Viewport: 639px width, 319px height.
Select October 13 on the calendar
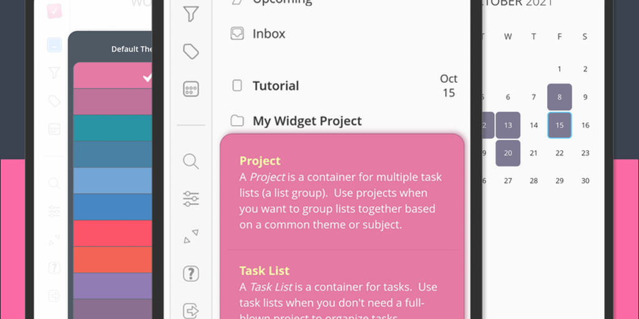pyautogui.click(x=508, y=125)
